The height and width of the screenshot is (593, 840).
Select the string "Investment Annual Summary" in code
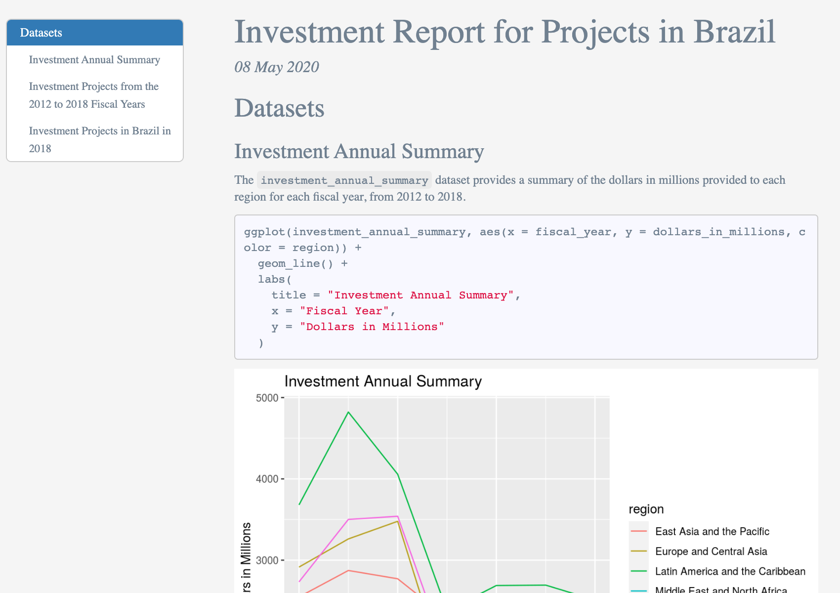click(x=421, y=295)
